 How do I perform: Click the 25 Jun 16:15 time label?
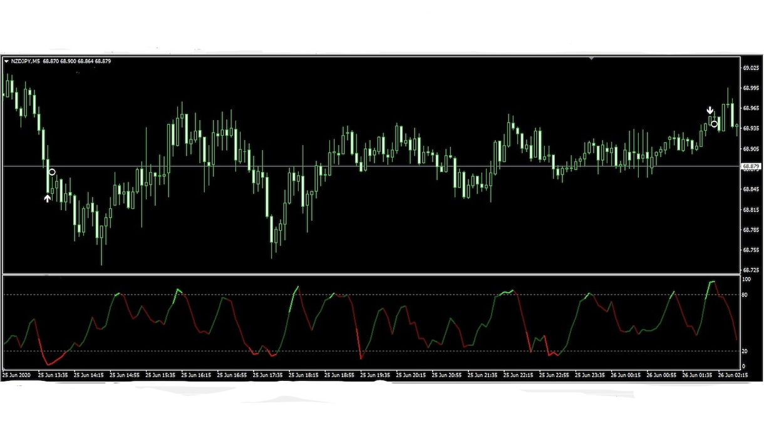[x=197, y=375]
